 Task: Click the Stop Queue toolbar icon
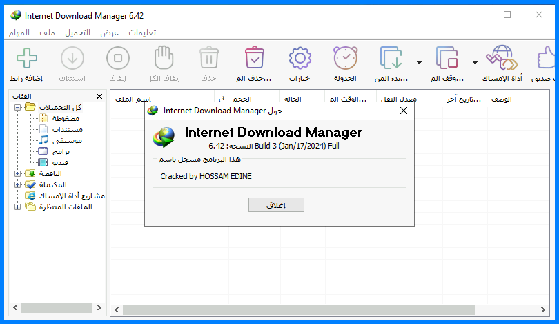click(447, 58)
